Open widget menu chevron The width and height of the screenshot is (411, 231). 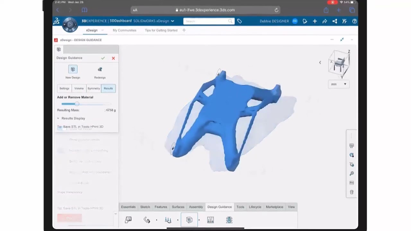point(352,39)
